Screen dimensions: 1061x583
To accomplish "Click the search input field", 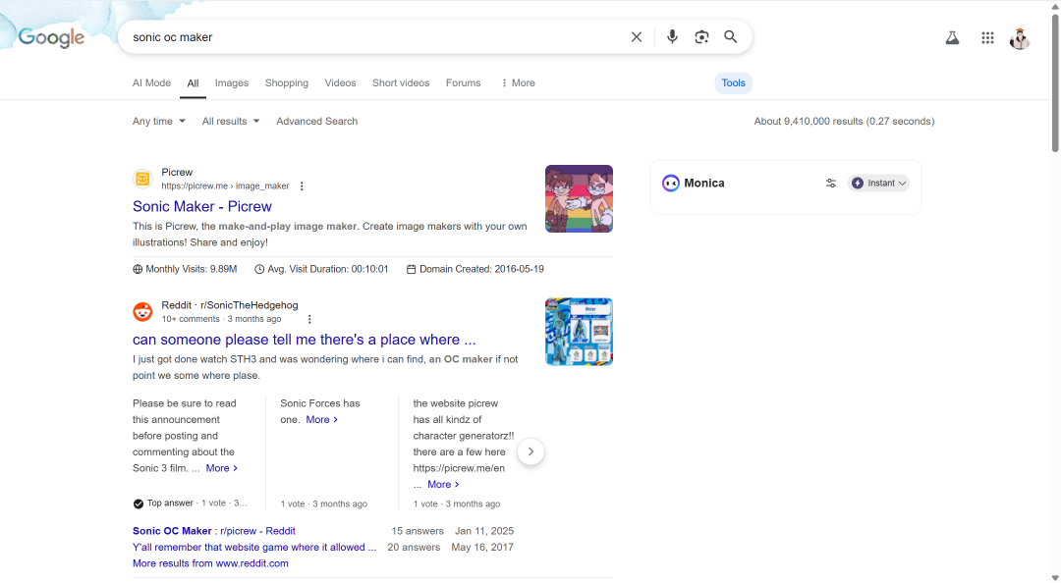I will [375, 37].
